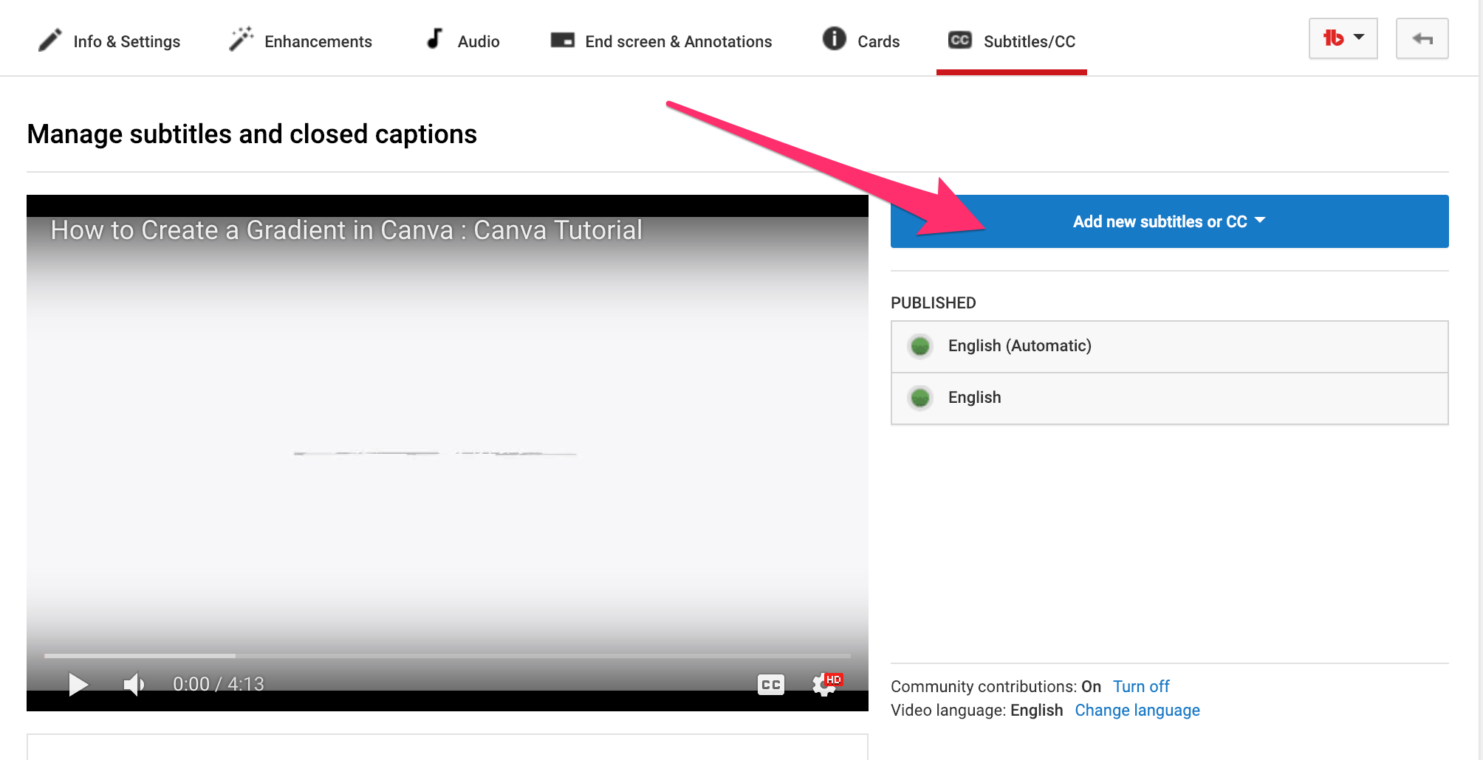Screen dimensions: 1483x760
Task: Click the Subtitles/CC badge icon
Action: point(959,40)
